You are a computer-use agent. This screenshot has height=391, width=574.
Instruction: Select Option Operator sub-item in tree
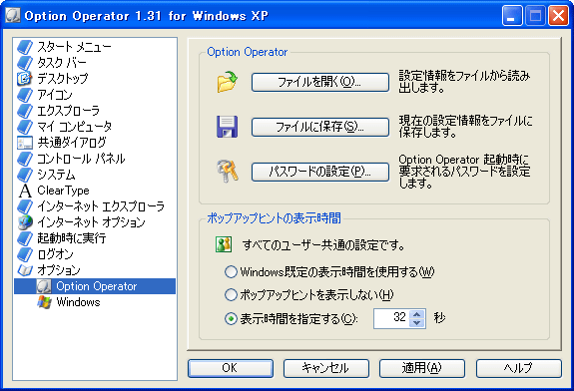[96, 286]
